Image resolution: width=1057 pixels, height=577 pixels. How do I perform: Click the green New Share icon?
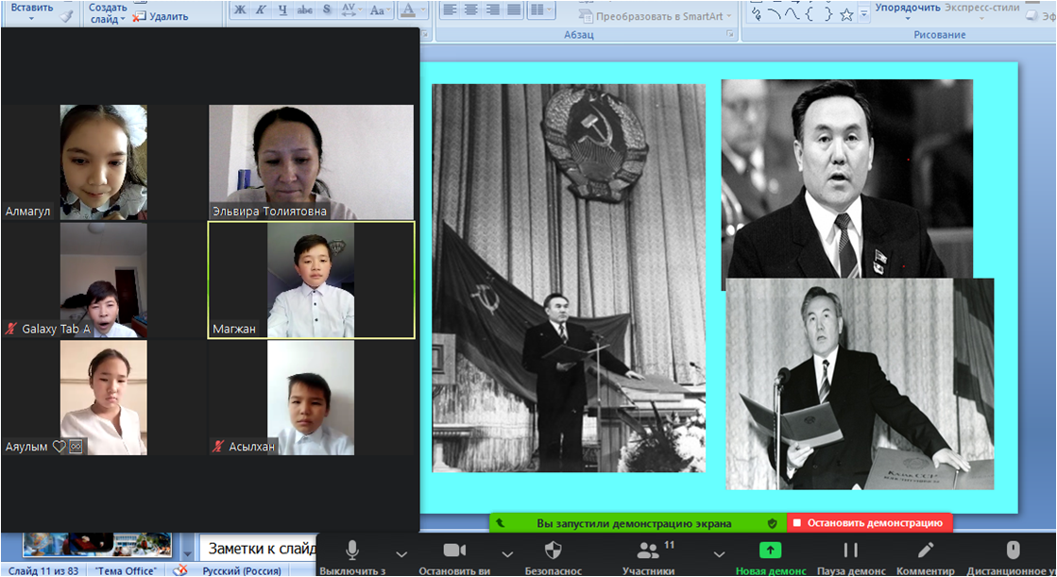coord(771,551)
